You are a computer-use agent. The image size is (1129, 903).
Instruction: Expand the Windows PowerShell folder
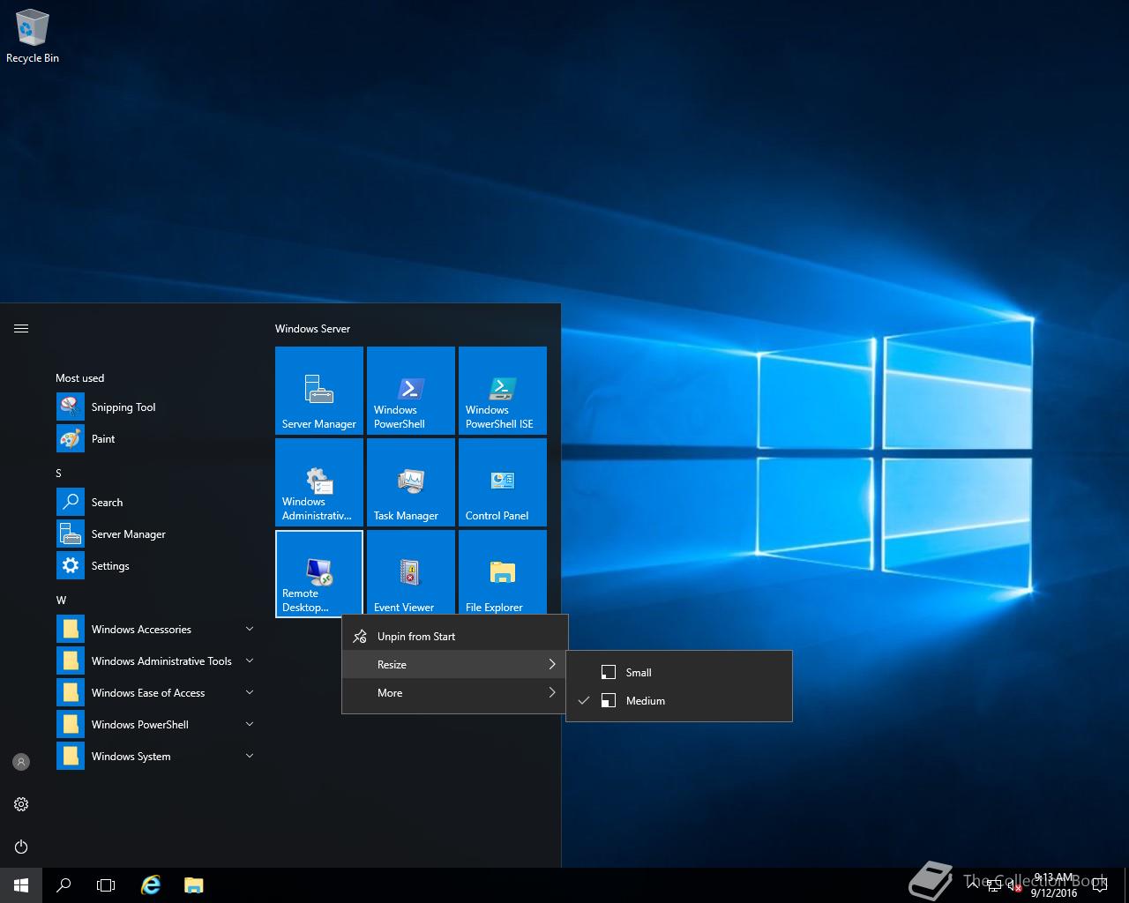(155, 725)
